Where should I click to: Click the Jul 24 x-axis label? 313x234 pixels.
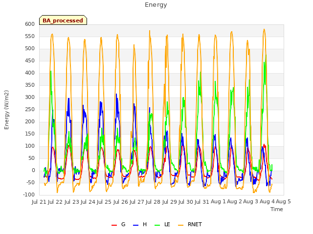[x=88, y=202]
